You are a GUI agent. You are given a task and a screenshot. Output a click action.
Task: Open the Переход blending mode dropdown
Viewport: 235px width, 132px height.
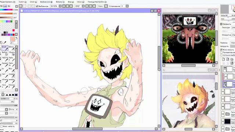[232, 43]
